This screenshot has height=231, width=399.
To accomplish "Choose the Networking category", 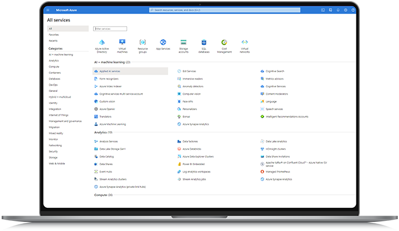I will 55,145.
